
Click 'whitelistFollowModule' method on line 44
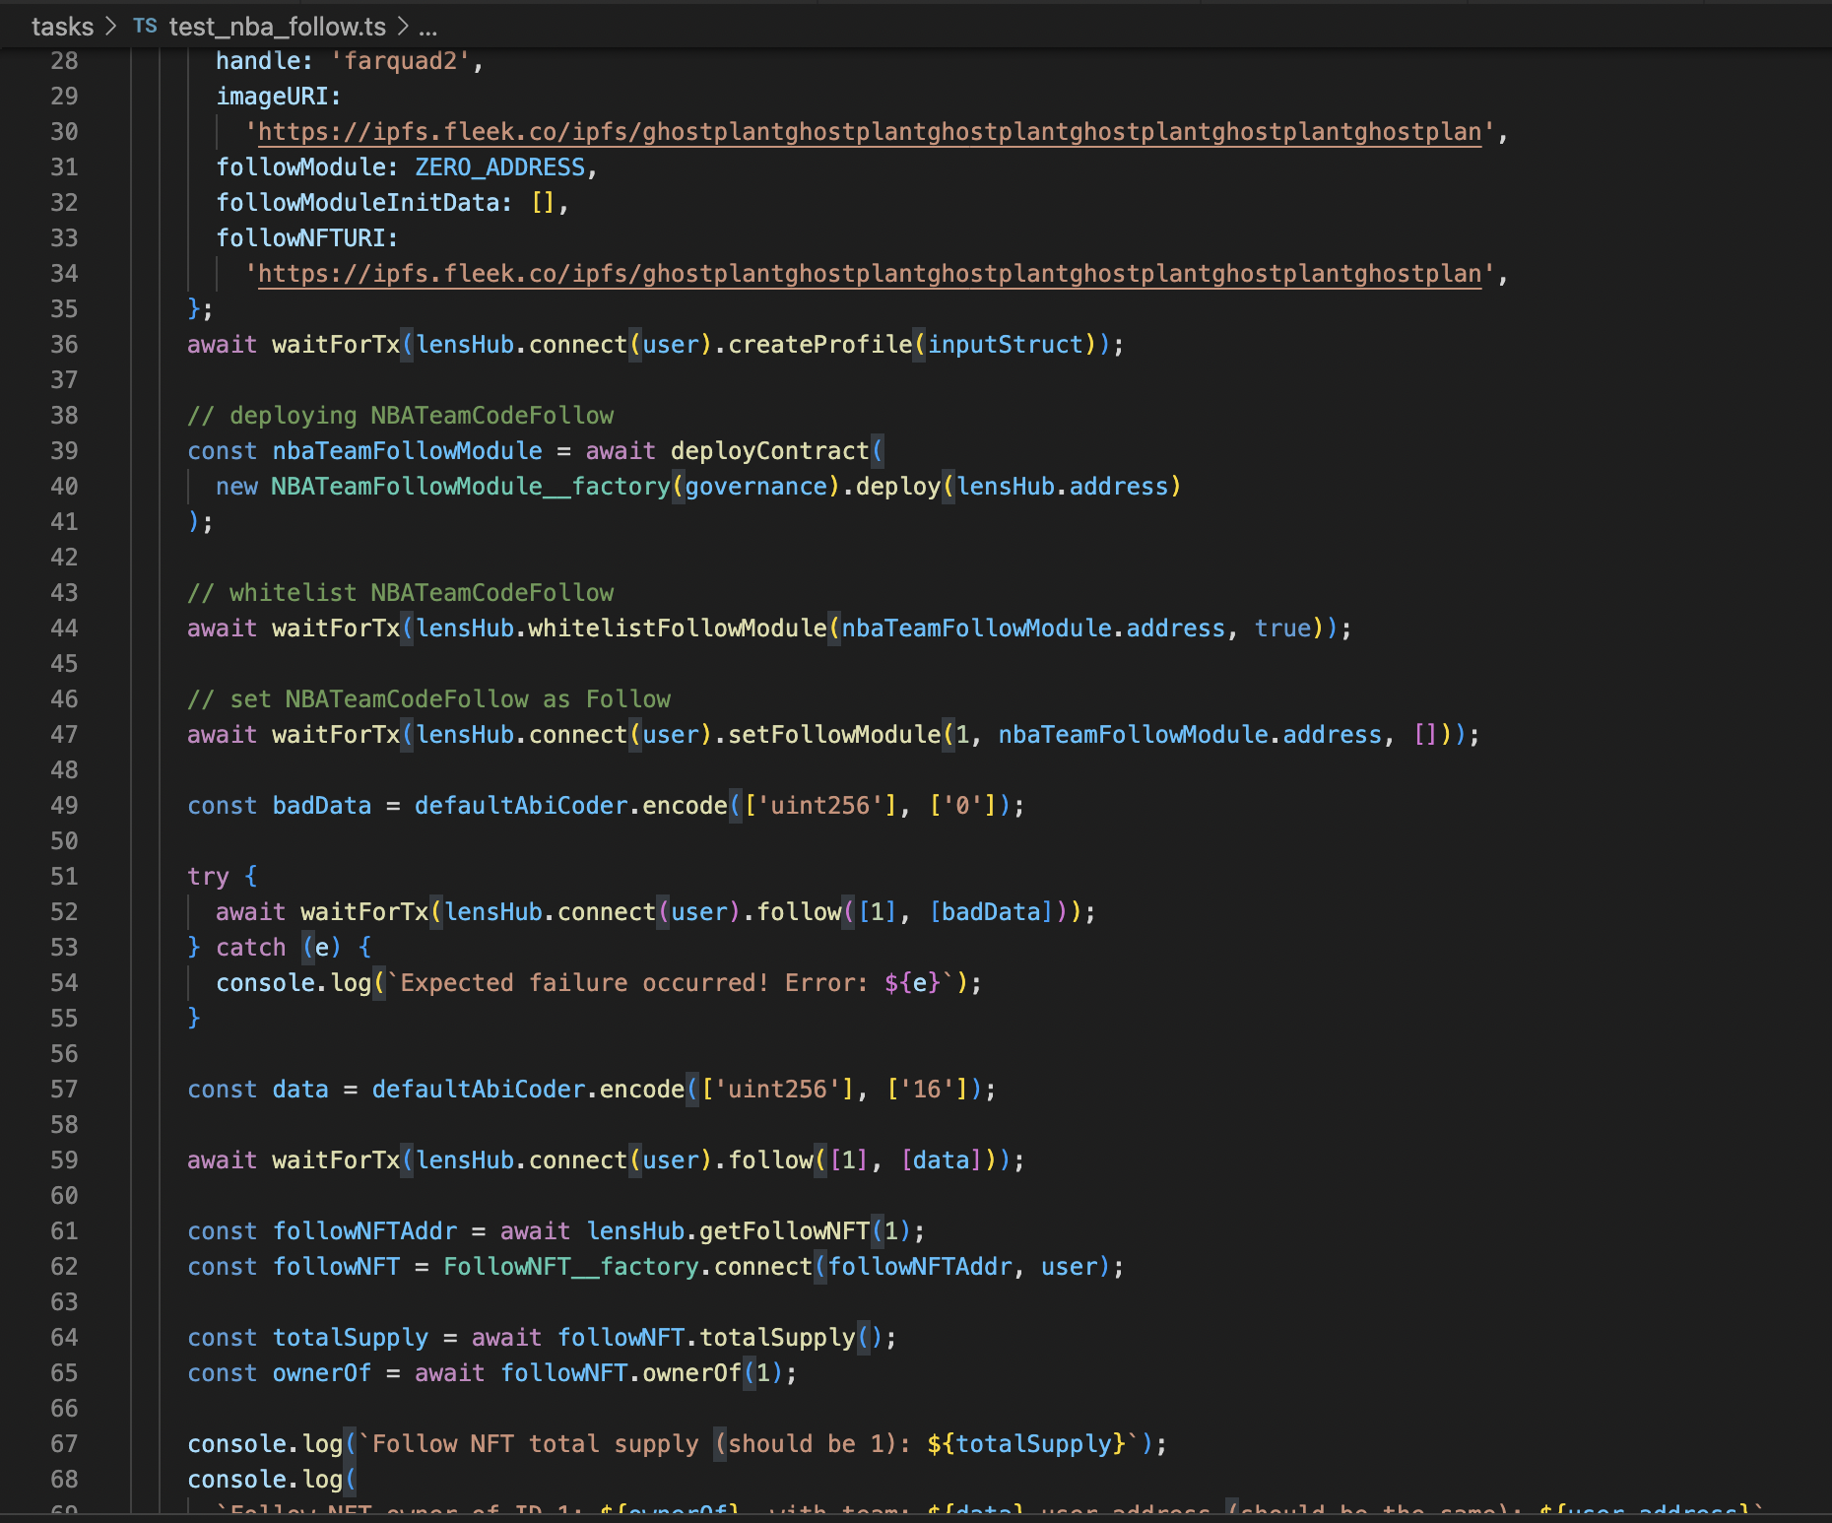click(x=678, y=629)
